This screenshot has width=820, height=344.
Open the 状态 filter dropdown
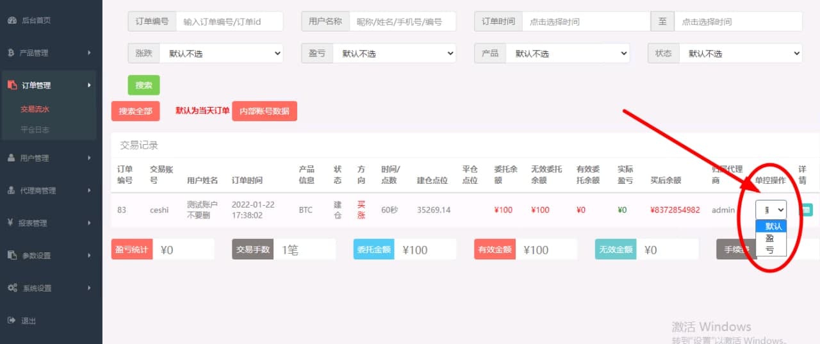[740, 54]
